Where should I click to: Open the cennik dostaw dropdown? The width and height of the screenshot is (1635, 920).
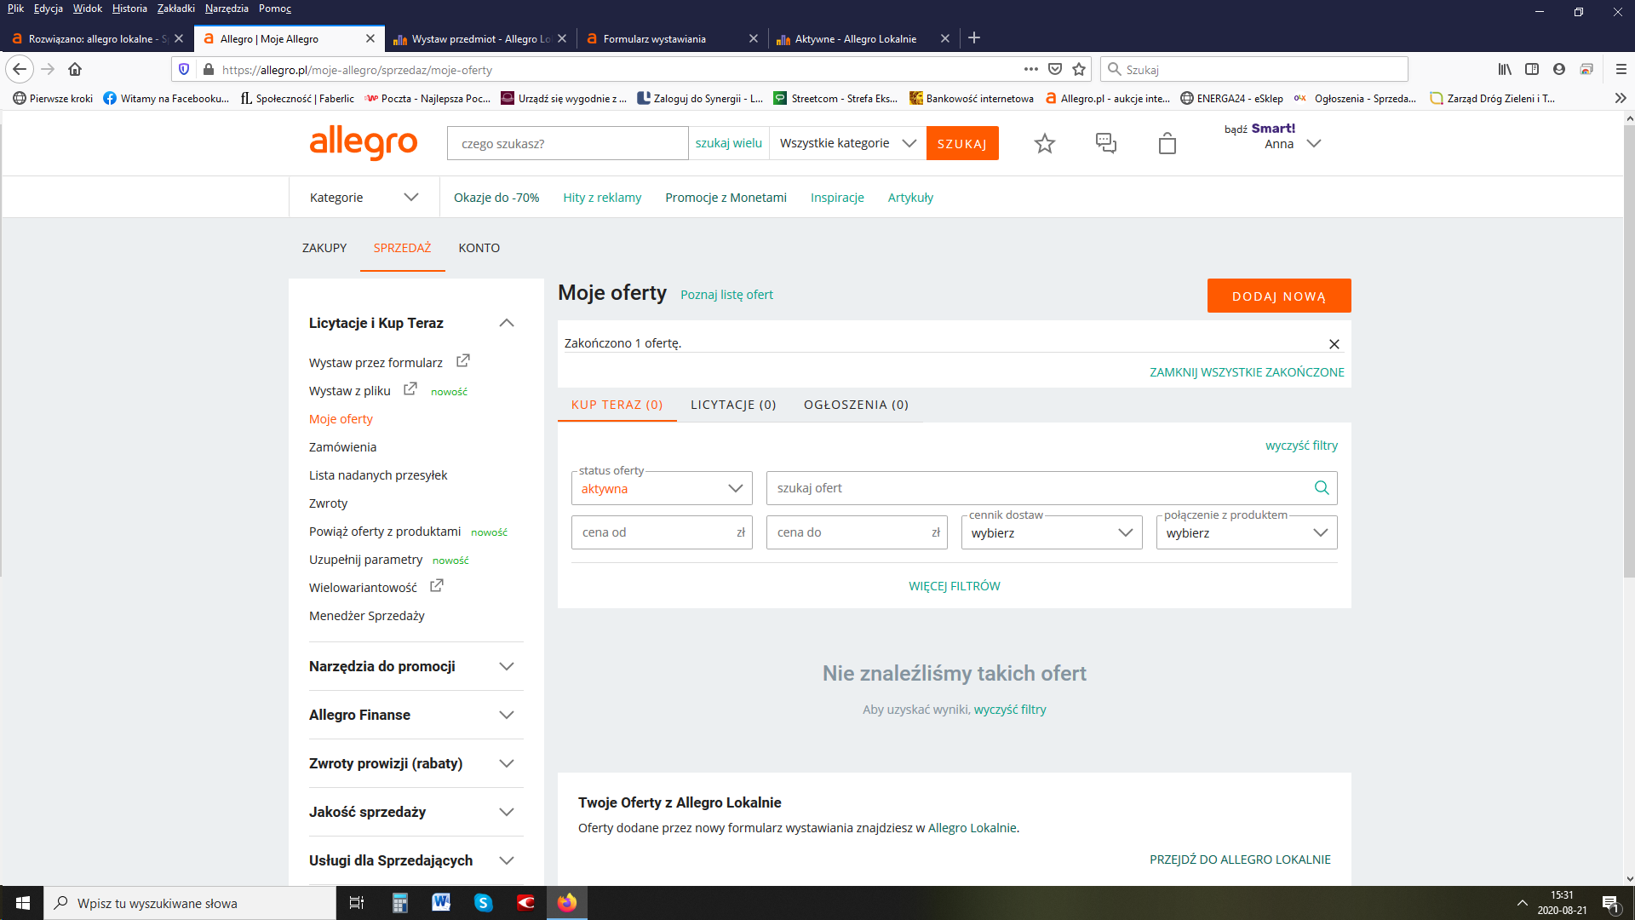[x=1052, y=532]
